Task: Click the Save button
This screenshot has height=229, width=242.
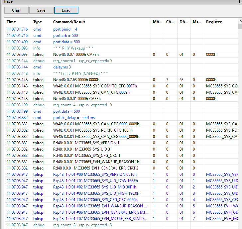Action: coord(41,10)
